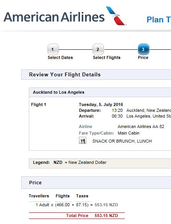
Task: Go back to Select Flights step
Action: (107, 57)
